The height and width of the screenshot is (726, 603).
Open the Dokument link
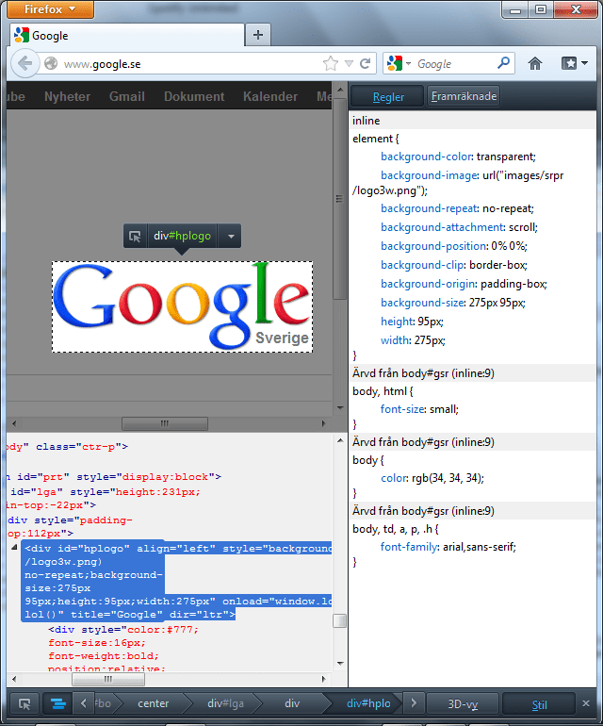pos(194,96)
